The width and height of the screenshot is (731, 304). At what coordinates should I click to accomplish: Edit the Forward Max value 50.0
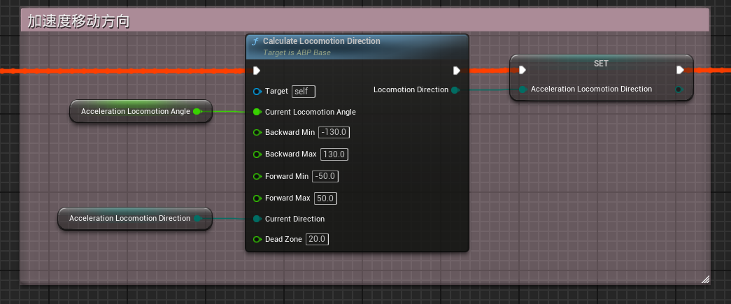pos(325,198)
